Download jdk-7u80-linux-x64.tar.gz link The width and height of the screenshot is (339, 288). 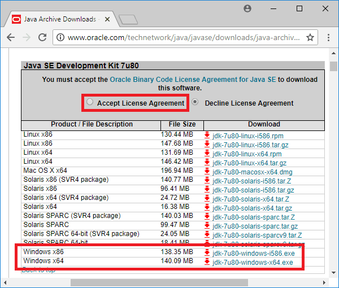250,163
